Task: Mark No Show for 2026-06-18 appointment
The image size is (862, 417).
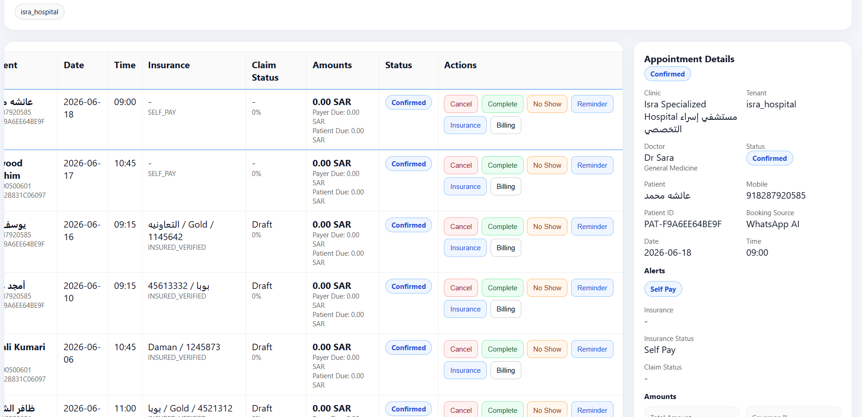Action: (547, 104)
